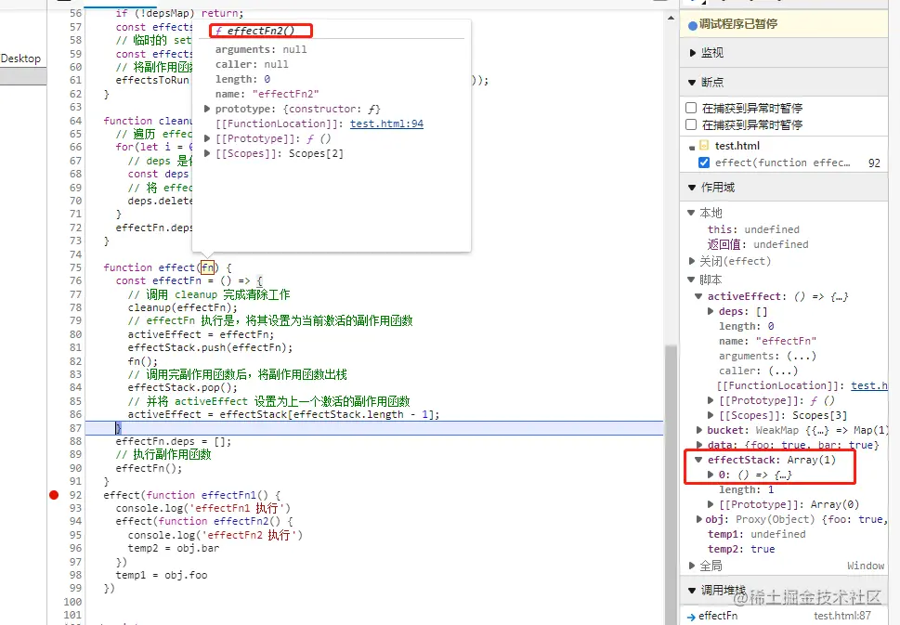This screenshot has height=625, width=900.
Task: Uncheck the effect(function effec… breakpoint checkbox
Action: tap(704, 163)
